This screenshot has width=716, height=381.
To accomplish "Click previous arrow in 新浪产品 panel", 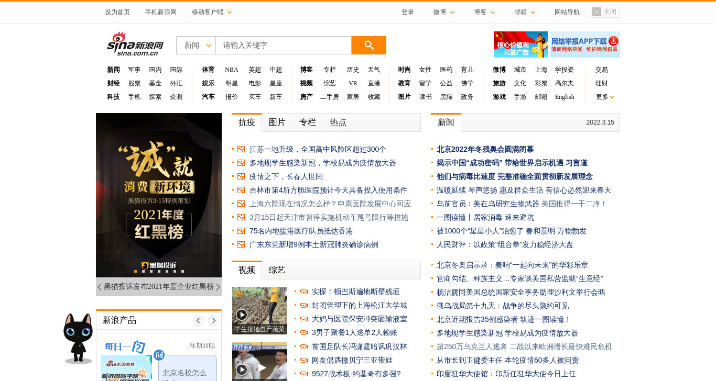I will click(x=198, y=320).
